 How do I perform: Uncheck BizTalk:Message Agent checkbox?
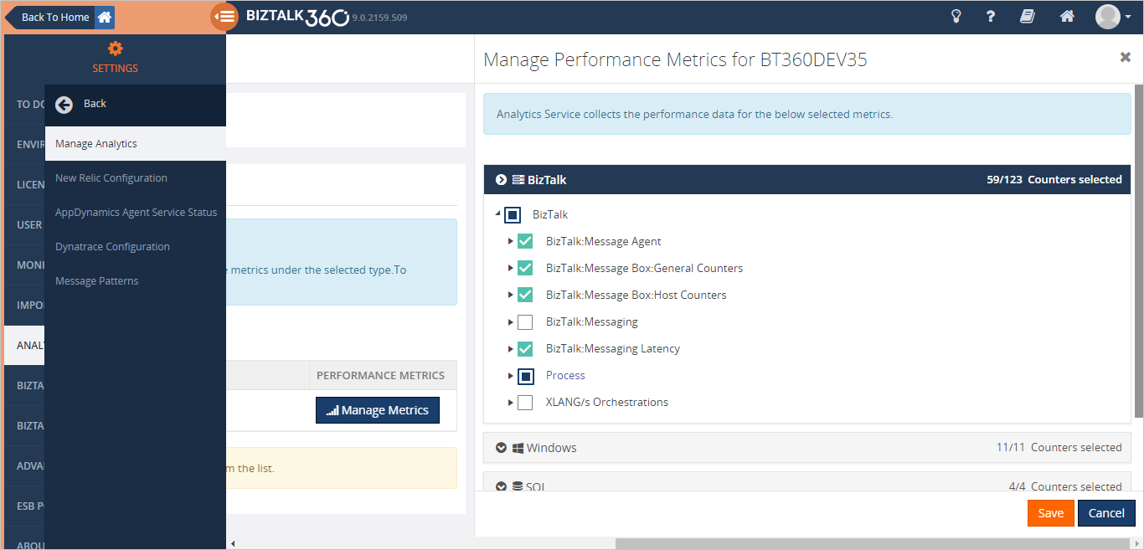pos(525,242)
